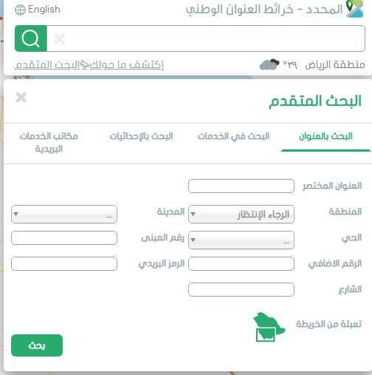This screenshot has width=372, height=375.
Task: Open the المنطقة dropdown showing الرجاء الإنتظار
Action: click(241, 214)
